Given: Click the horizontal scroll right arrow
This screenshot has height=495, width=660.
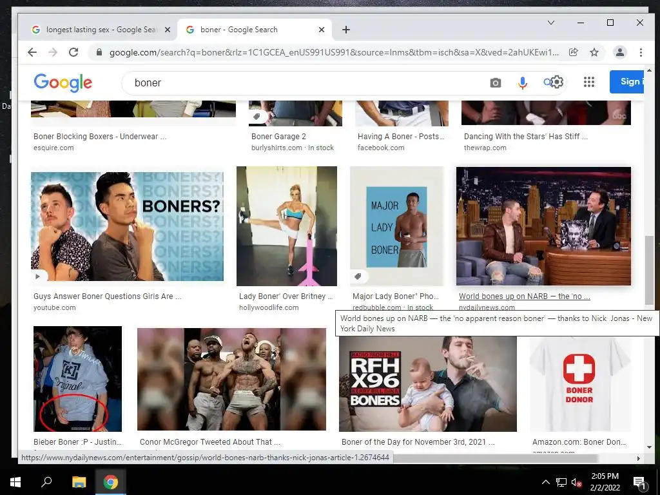Looking at the screenshot, I should [639, 458].
